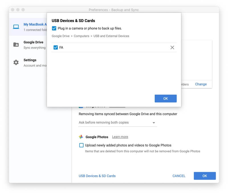The image size is (228, 194).
Task: Follow the Learn more link for Google Photos
Action: (x=120, y=137)
